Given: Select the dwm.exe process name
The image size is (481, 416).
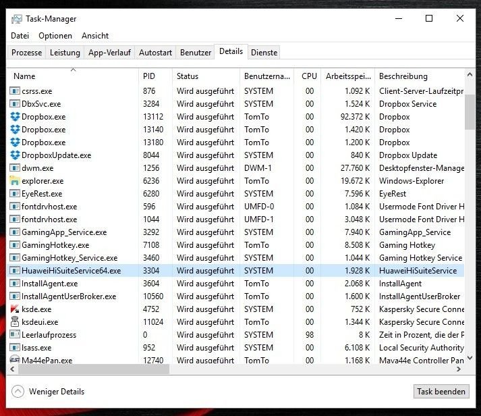Looking at the screenshot, I should tap(37, 168).
